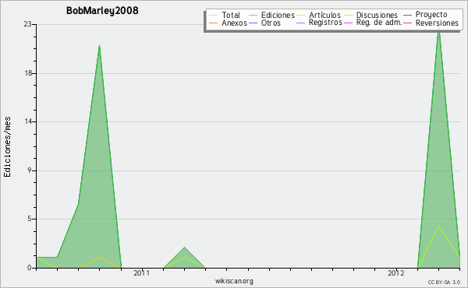Click the 2012 x-axis label
Screen dimensions: 468x288
pyautogui.click(x=396, y=272)
